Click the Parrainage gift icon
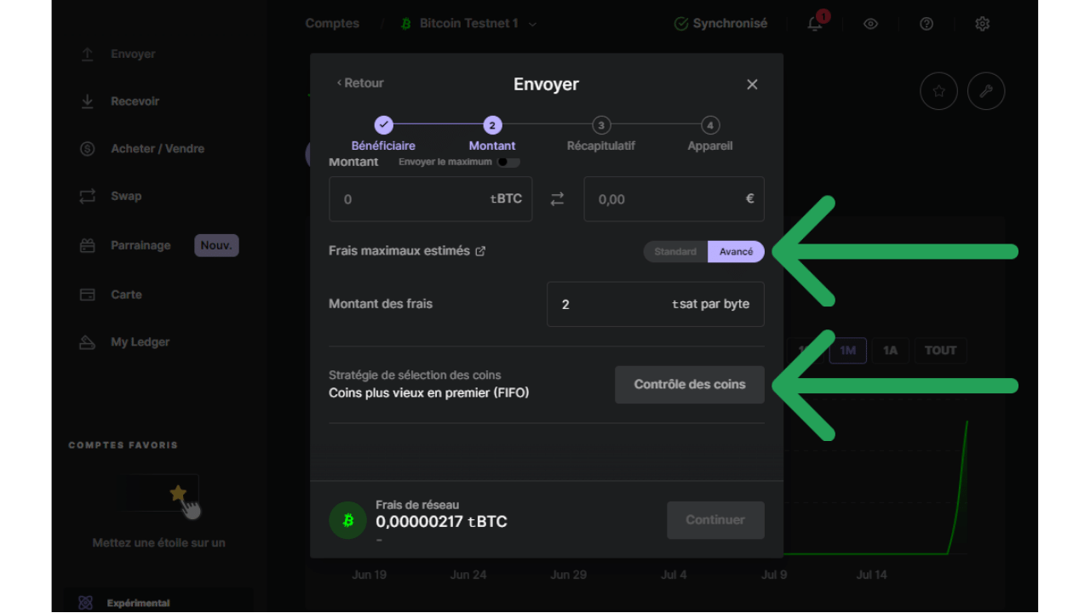 point(87,245)
